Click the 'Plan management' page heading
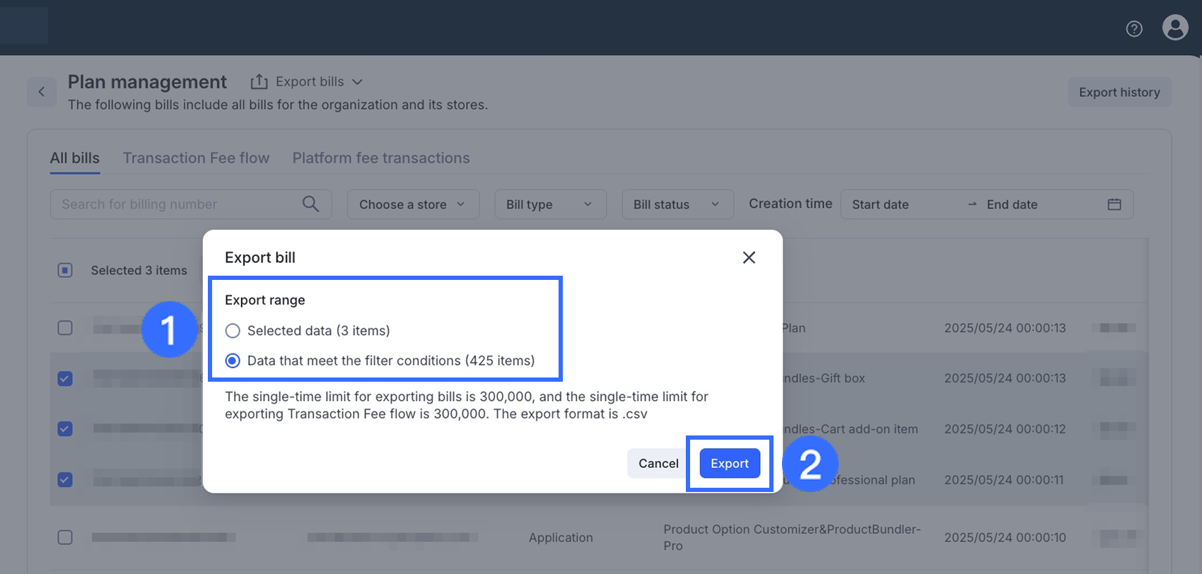This screenshot has width=1202, height=574. (147, 82)
